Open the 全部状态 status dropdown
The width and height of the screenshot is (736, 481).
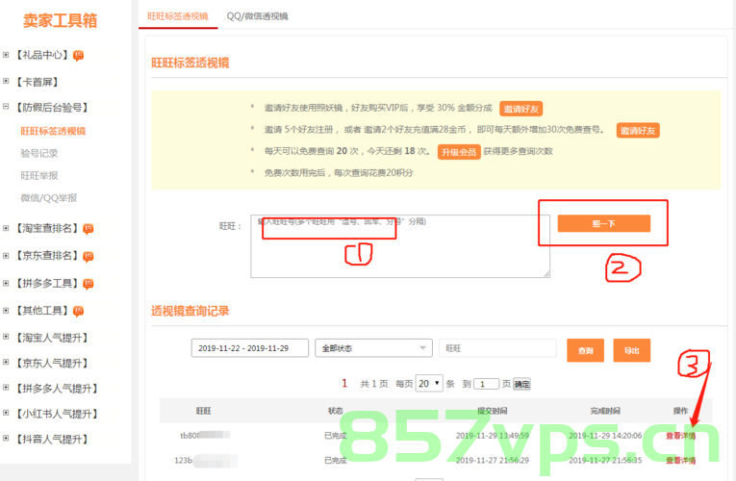[x=373, y=348]
